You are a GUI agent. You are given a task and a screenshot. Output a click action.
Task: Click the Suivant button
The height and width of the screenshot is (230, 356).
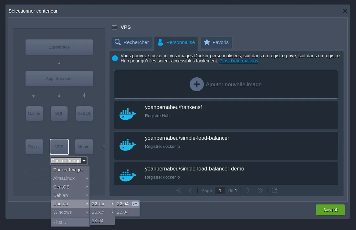coord(330,210)
